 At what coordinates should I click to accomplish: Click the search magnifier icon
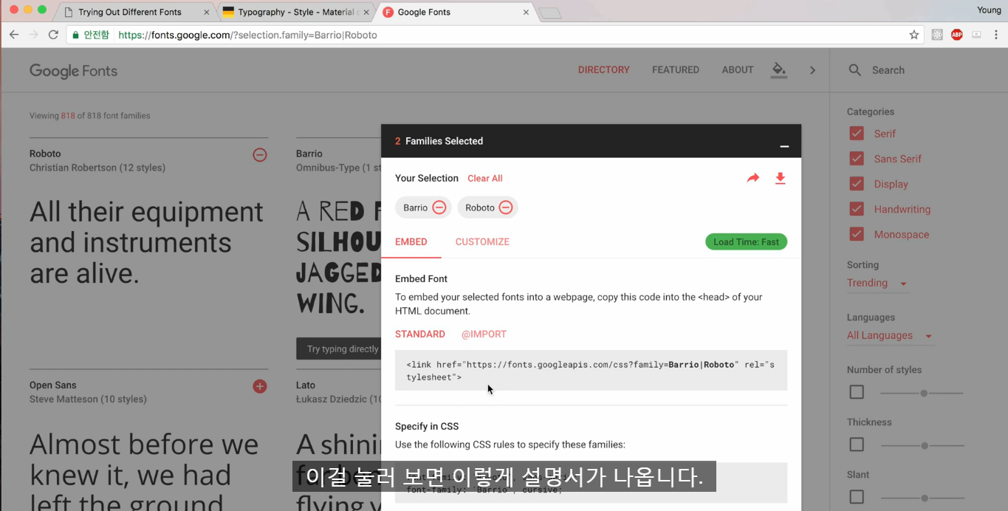click(854, 70)
